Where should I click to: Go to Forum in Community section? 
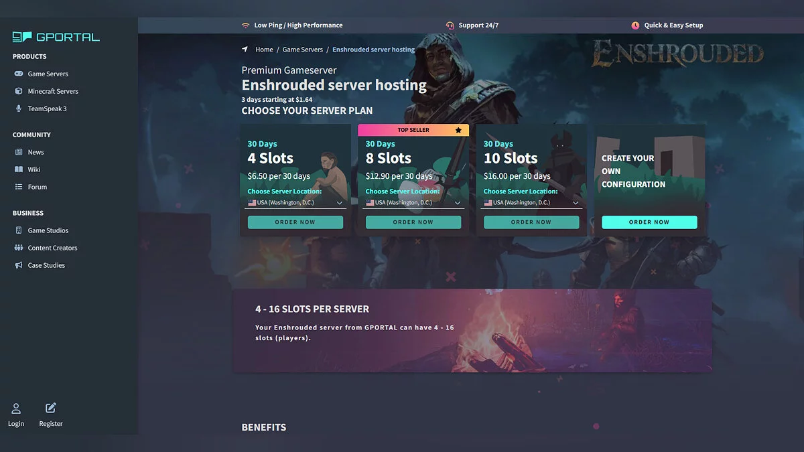click(x=38, y=187)
